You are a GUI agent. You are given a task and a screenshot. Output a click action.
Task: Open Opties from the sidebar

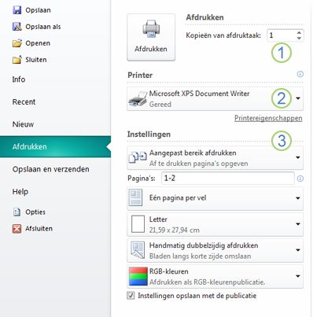coord(35,212)
